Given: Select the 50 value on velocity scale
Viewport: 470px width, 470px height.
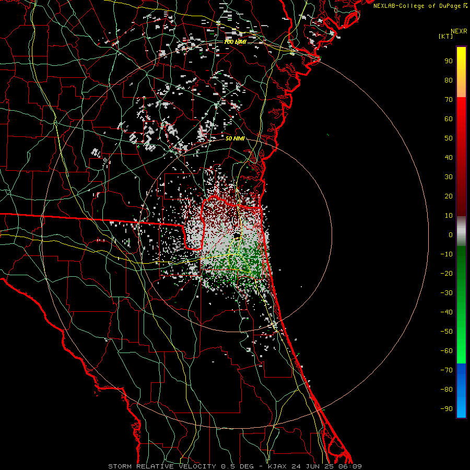Looking at the screenshot, I should coord(449,138).
